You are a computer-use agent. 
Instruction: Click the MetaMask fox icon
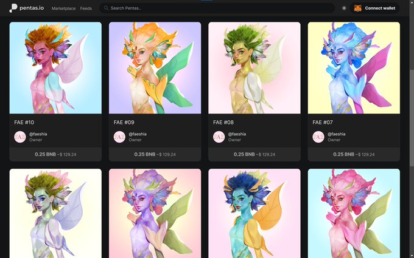point(357,8)
